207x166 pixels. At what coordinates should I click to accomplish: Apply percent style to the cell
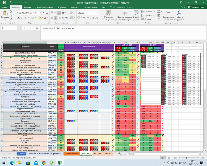click(85, 18)
